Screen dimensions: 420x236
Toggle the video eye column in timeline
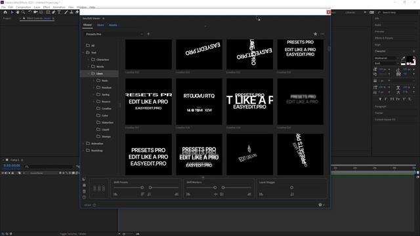click(x=3, y=173)
